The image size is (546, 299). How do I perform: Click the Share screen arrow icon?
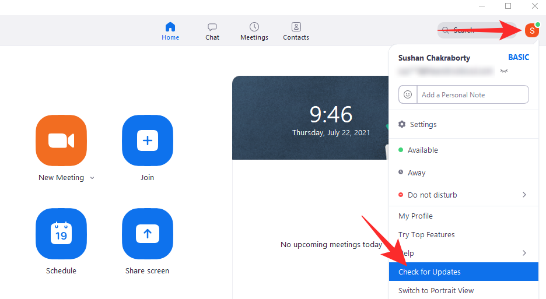point(147,234)
